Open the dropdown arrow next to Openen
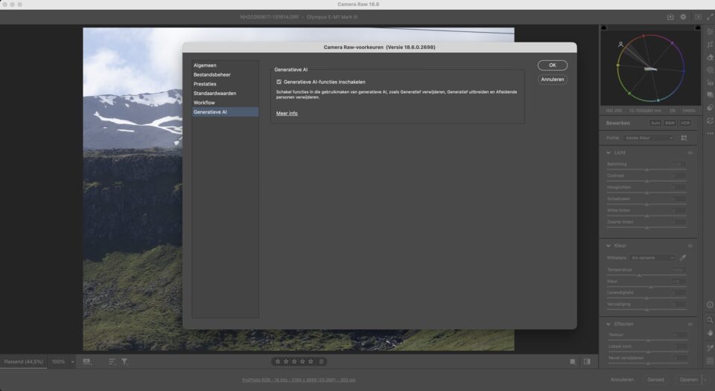Screen dimensions: 715x391 [706, 380]
